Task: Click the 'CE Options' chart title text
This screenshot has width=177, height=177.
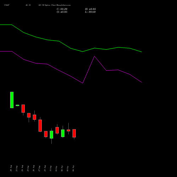Action: [46, 5]
